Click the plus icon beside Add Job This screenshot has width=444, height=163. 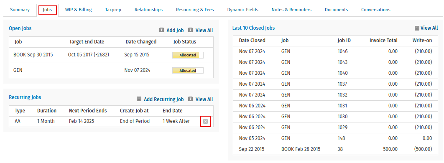coord(161,30)
